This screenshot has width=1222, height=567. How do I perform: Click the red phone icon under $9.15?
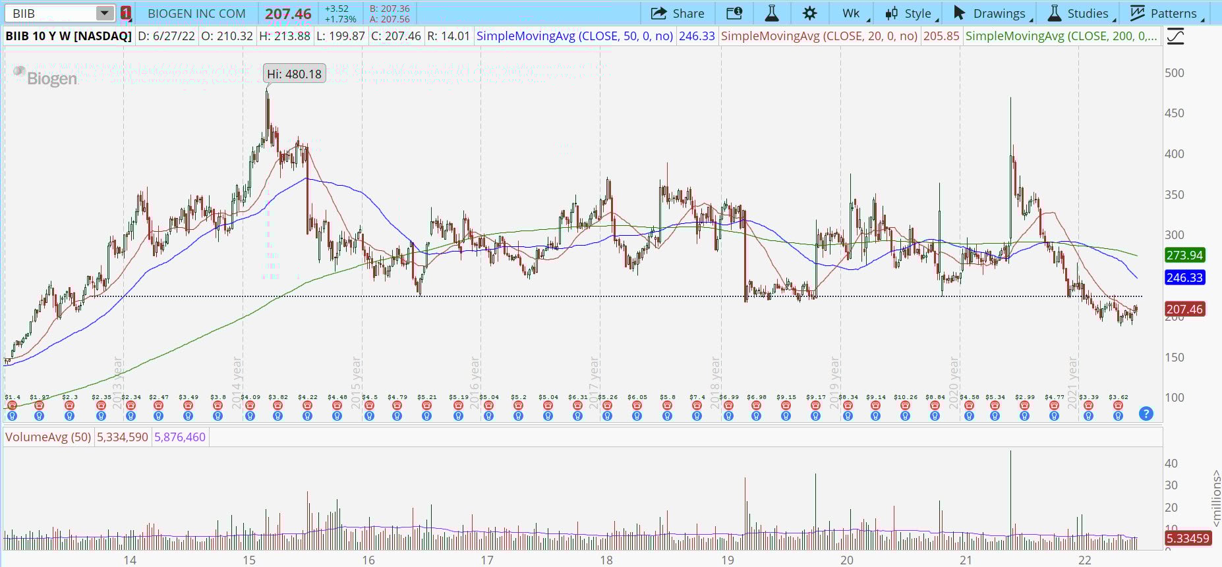(786, 406)
